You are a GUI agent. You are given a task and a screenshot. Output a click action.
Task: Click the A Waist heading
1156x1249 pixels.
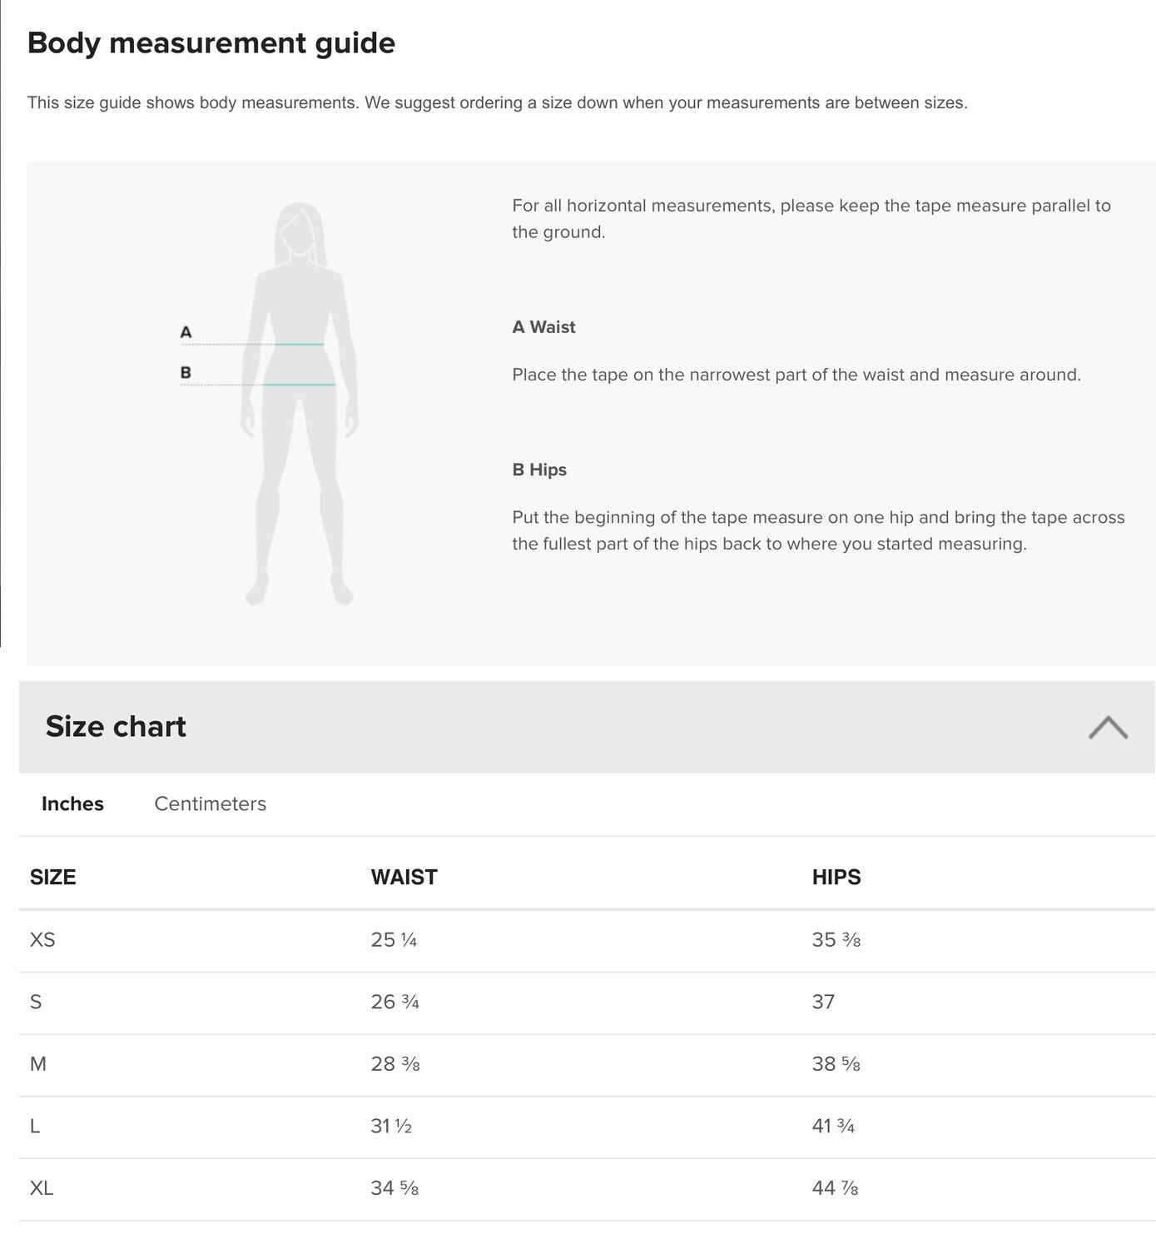point(543,327)
